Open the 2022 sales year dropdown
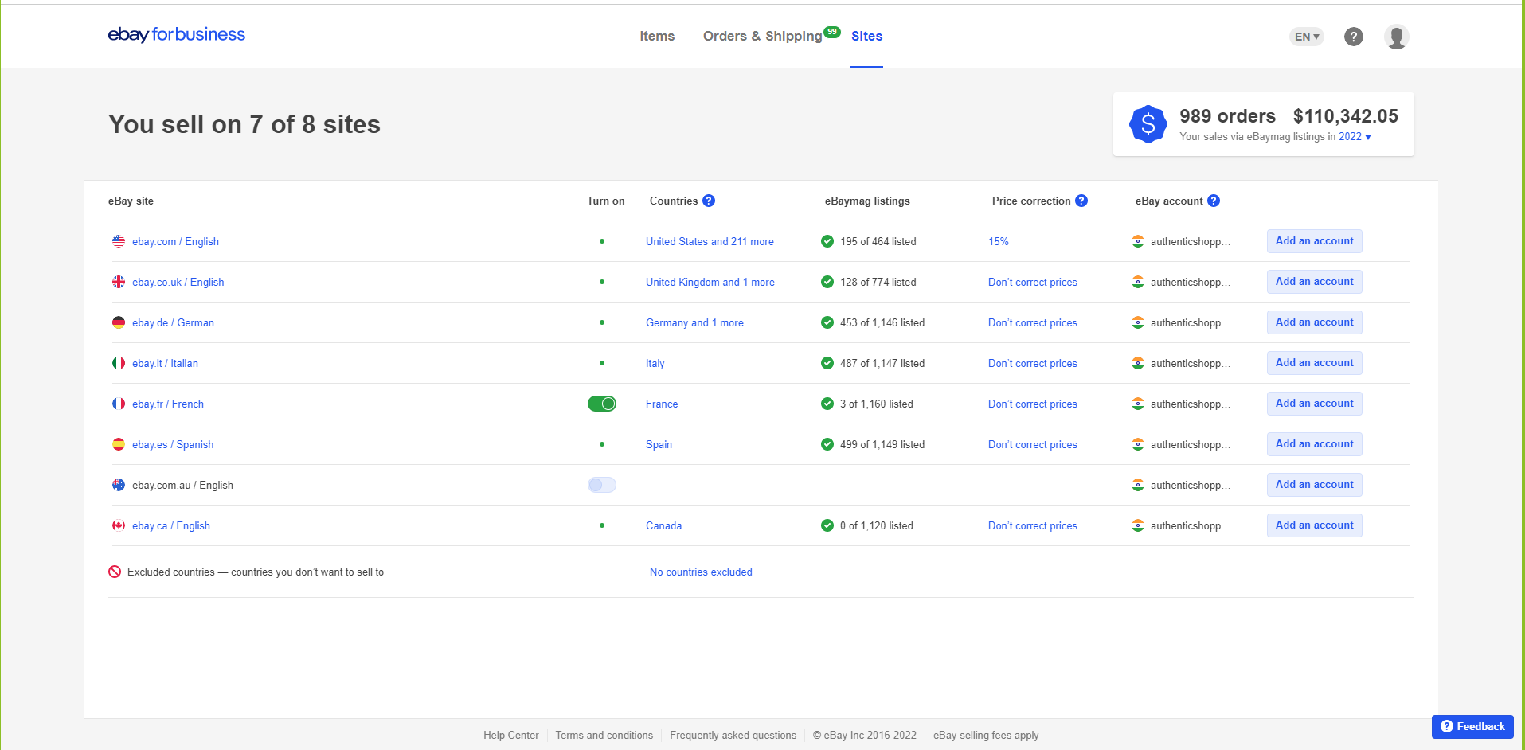Viewport: 1525px width, 750px height. point(1355,137)
